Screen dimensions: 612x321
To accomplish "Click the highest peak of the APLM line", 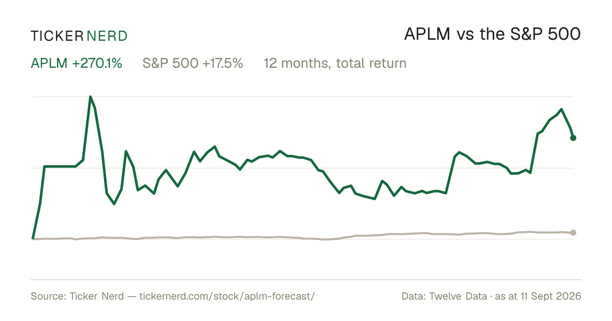I will point(91,97).
